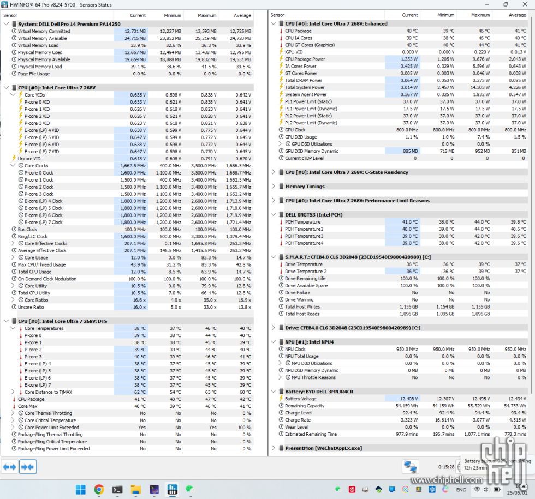This screenshot has height=499, width=535.
Task: Select the Core Max temperature row
Action: 128,406
